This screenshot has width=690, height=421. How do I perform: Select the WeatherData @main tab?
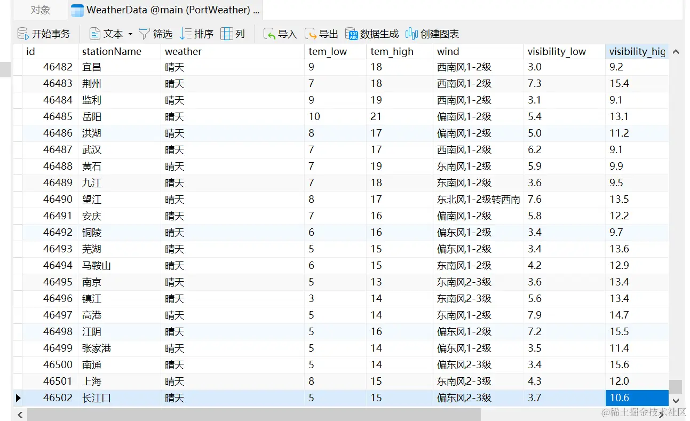click(166, 10)
